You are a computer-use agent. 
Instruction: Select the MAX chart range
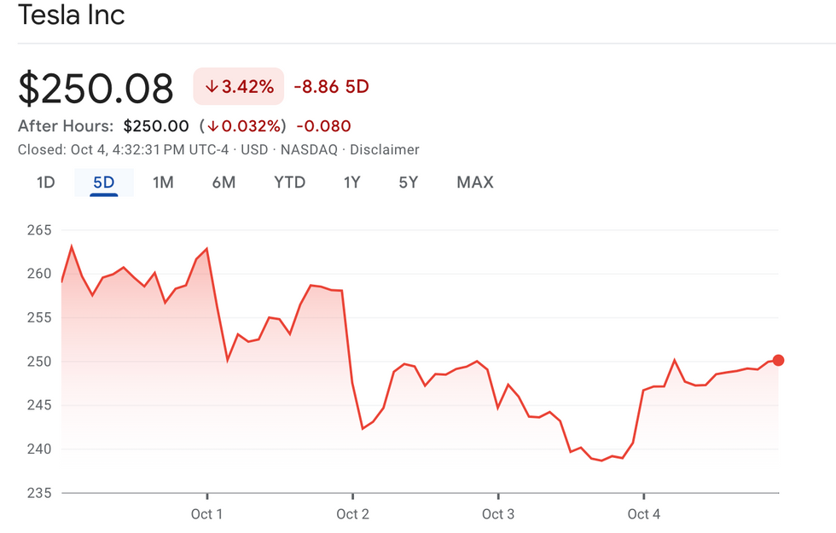pos(474,182)
